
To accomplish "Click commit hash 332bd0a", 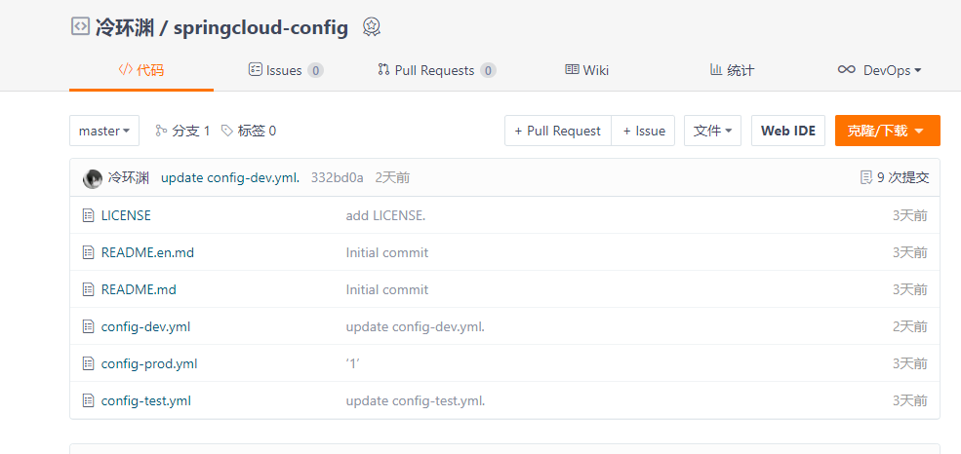I will click(x=337, y=177).
